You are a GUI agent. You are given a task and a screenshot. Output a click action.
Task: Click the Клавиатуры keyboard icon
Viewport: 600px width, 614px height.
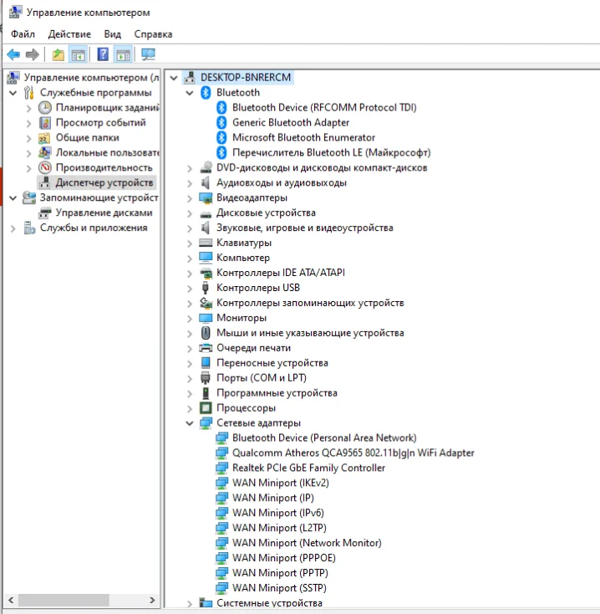[206, 243]
